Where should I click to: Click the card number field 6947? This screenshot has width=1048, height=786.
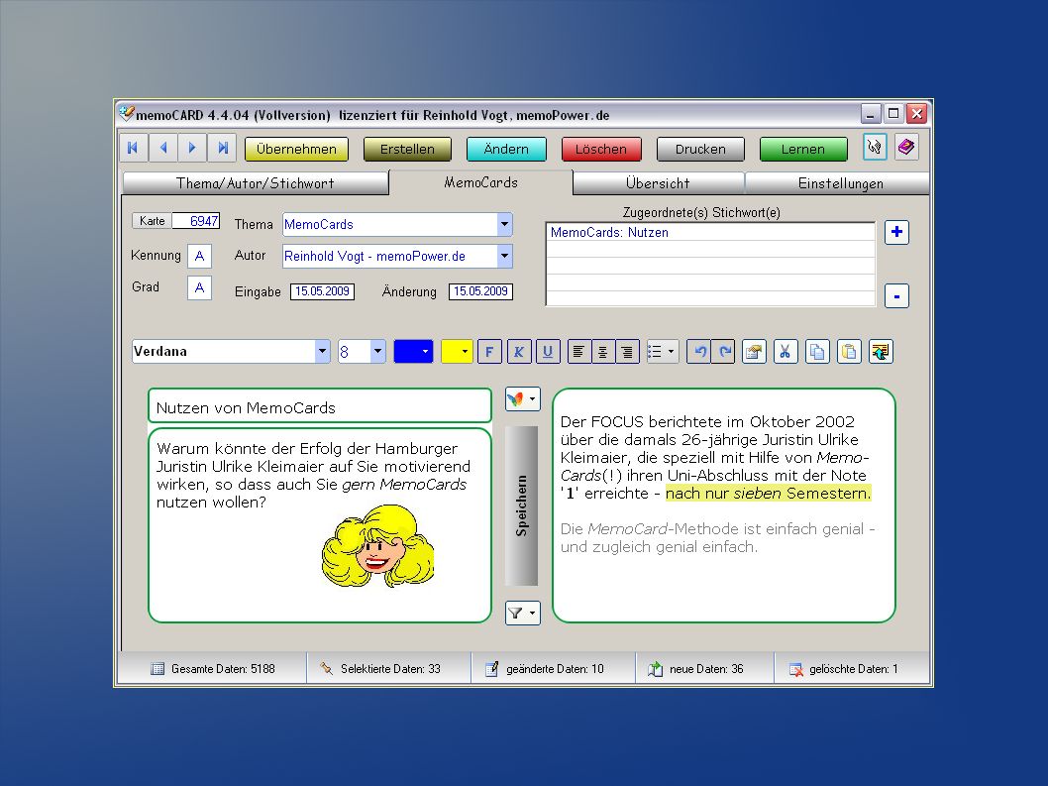[196, 221]
